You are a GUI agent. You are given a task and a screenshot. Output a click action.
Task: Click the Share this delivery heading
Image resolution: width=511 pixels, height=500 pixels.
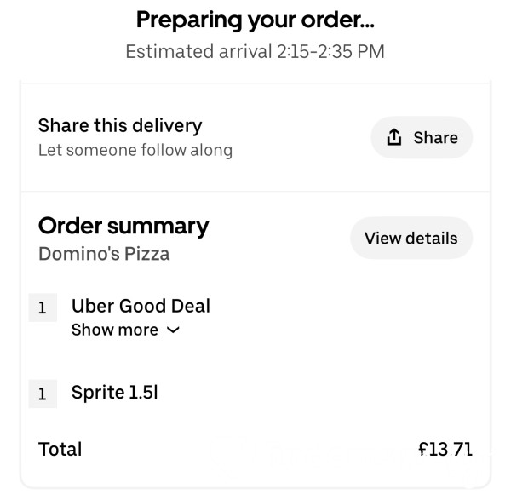coord(120,126)
